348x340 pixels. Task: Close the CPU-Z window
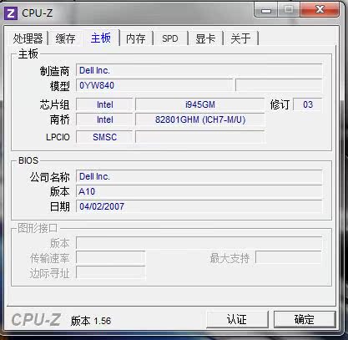(320, 10)
